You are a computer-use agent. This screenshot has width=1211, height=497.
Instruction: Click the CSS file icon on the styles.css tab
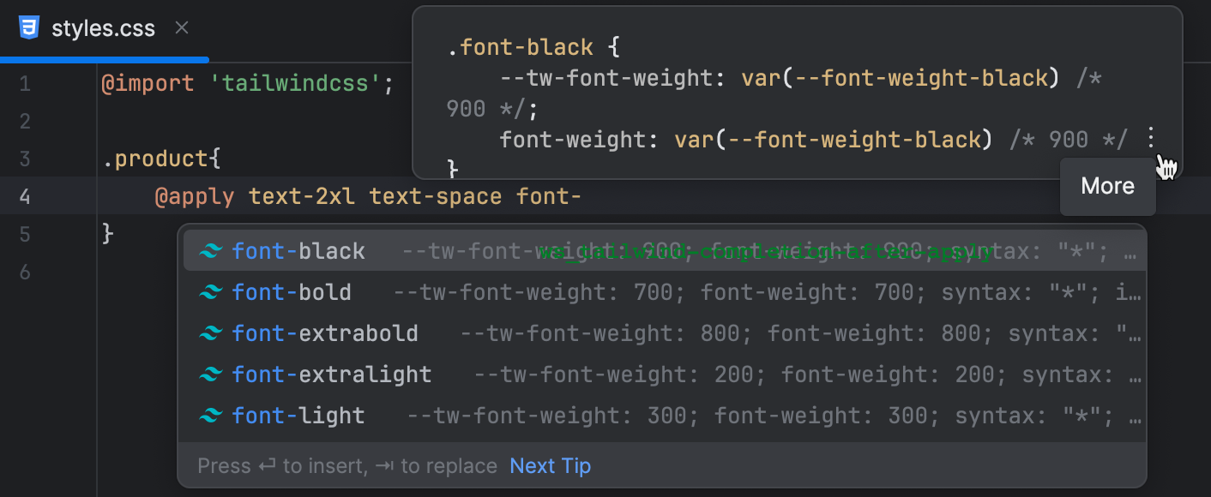[x=29, y=27]
